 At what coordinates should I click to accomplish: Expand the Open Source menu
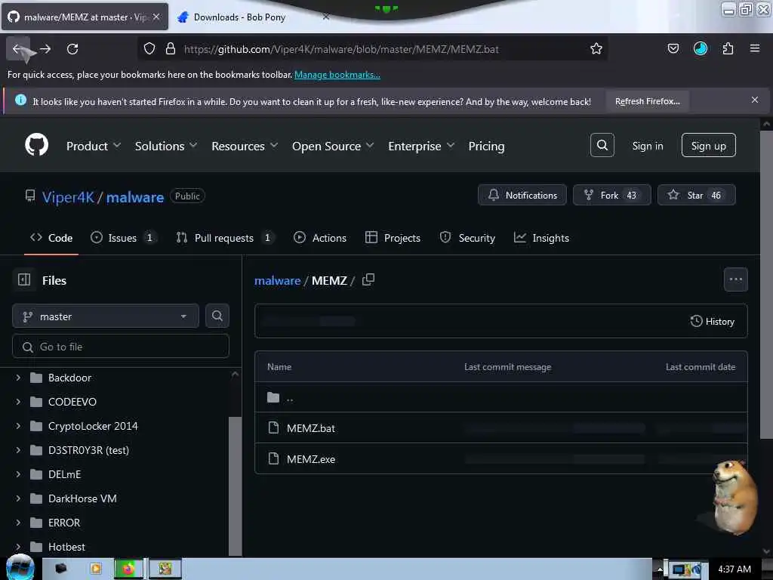pos(333,146)
